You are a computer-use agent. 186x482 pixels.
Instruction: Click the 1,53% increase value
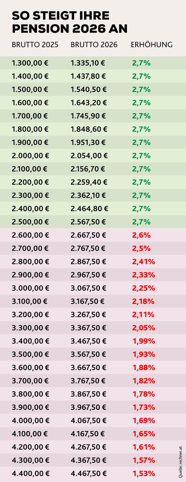click(144, 474)
